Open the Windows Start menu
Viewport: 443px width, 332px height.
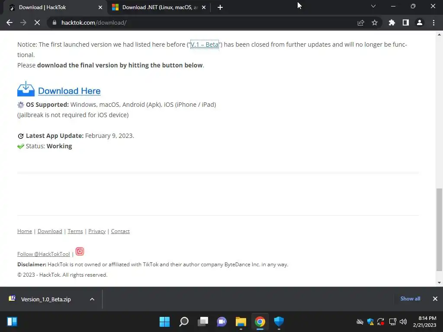(x=164, y=322)
